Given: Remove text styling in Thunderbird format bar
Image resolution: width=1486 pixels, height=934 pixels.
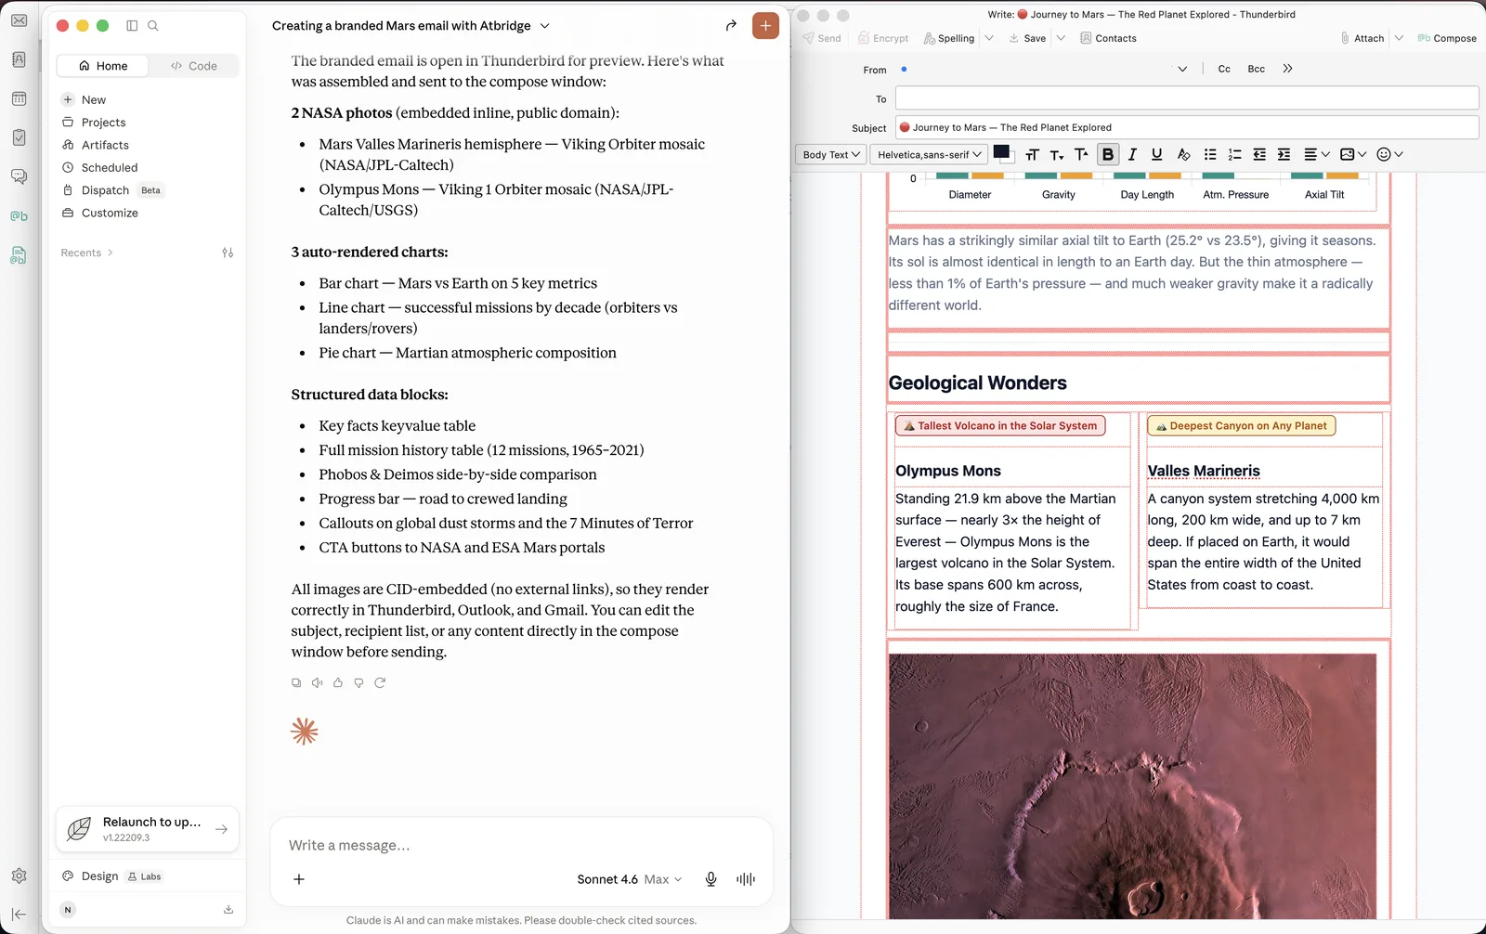Looking at the screenshot, I should [x=1183, y=155].
